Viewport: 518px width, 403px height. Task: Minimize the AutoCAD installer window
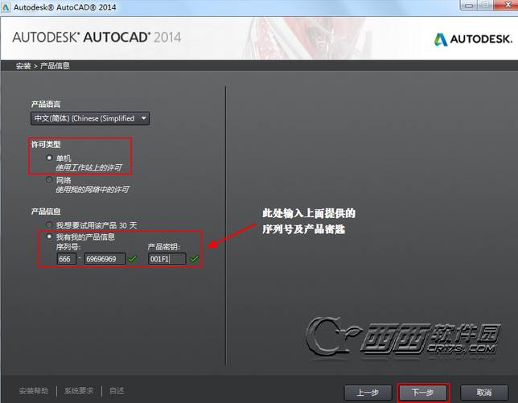469,5
